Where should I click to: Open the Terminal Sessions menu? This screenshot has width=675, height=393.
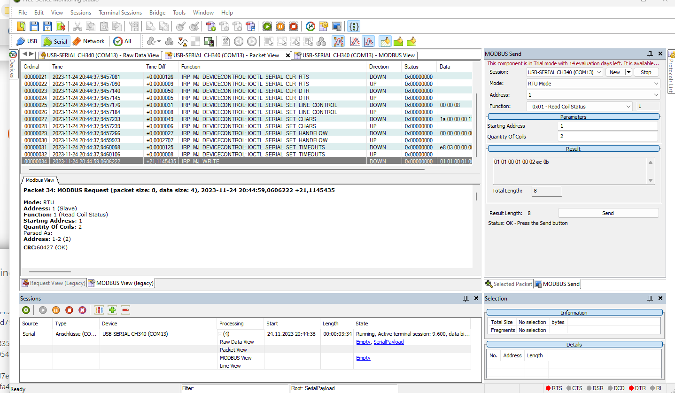point(120,13)
